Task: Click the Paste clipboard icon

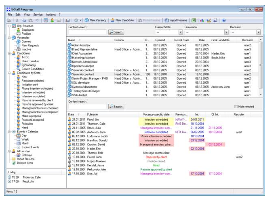Action: click(x=30, y=21)
